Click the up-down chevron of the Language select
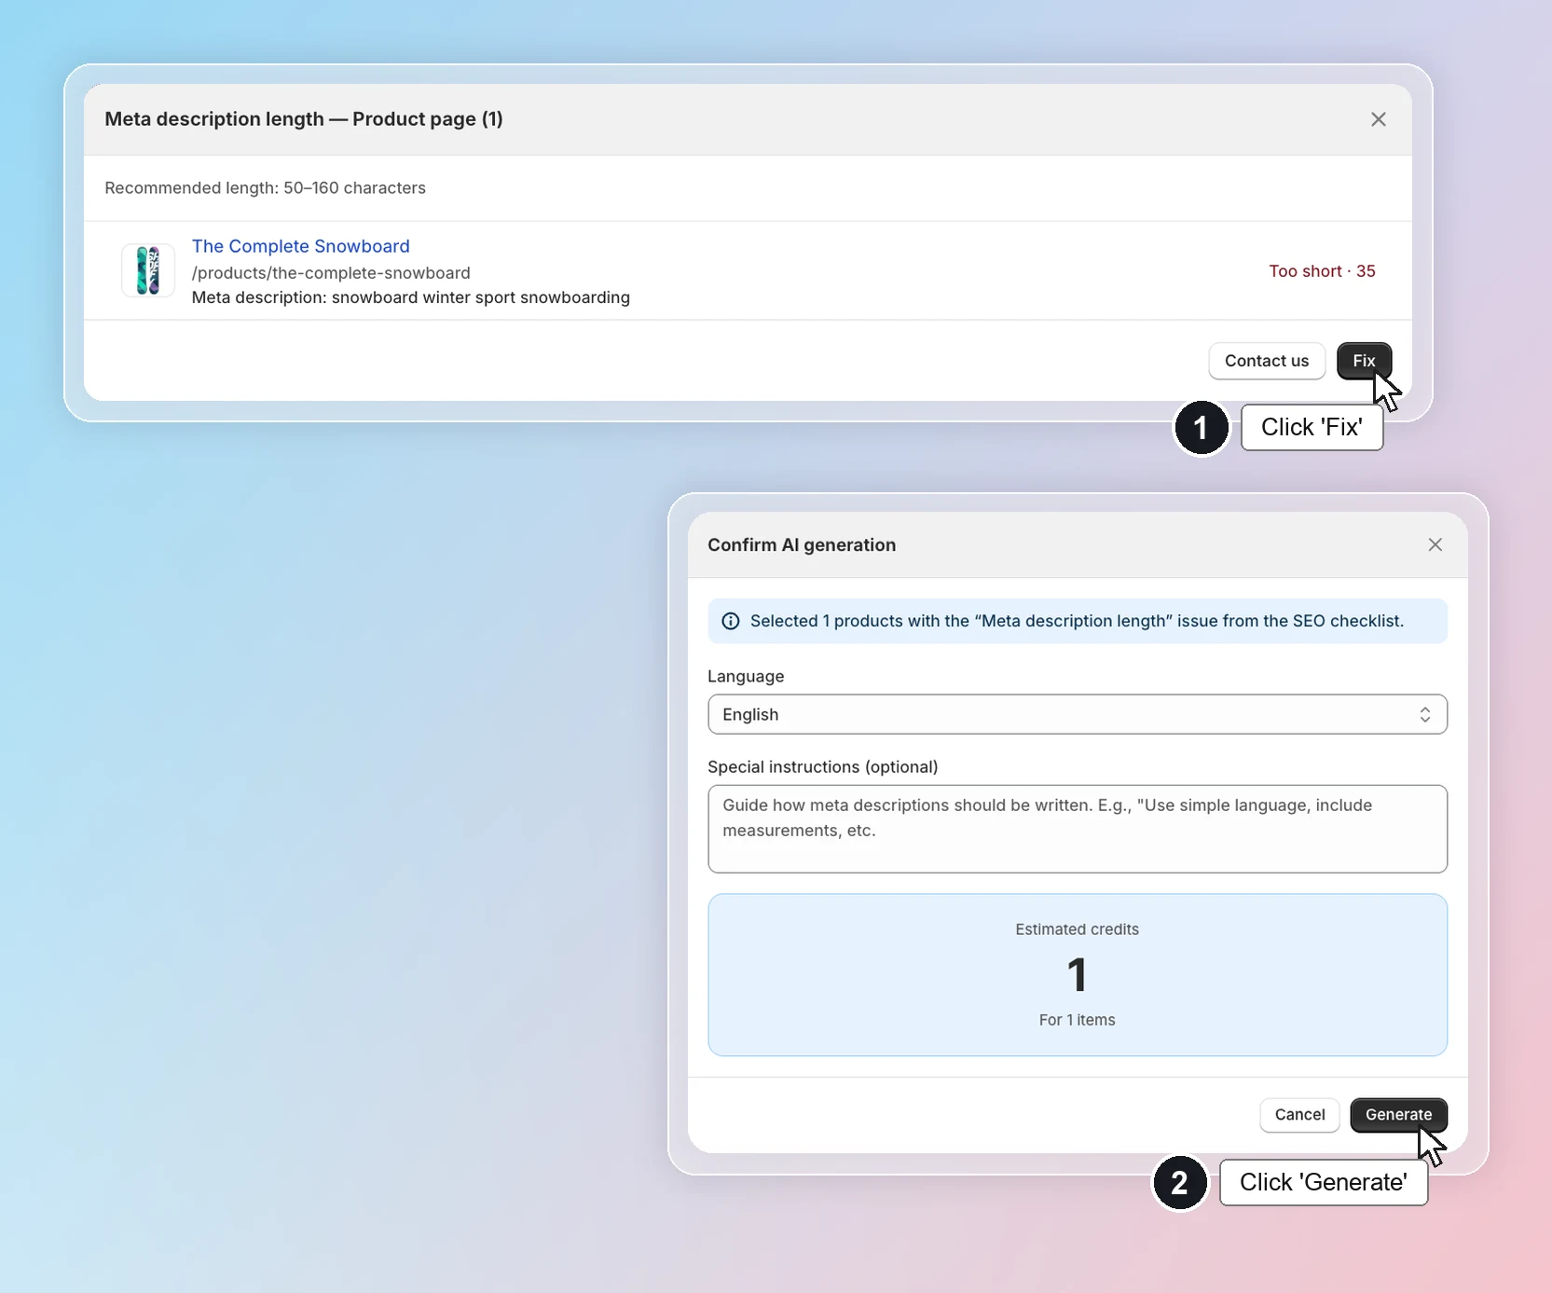The height and width of the screenshot is (1293, 1552). [1425, 714]
